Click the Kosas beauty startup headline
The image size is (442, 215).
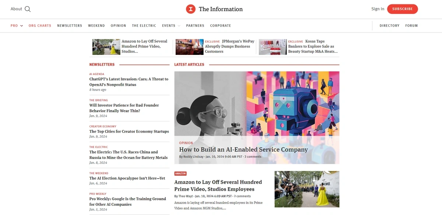tap(312, 46)
